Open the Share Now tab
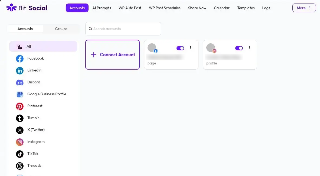Viewport: 320px width, 176px height. click(197, 8)
